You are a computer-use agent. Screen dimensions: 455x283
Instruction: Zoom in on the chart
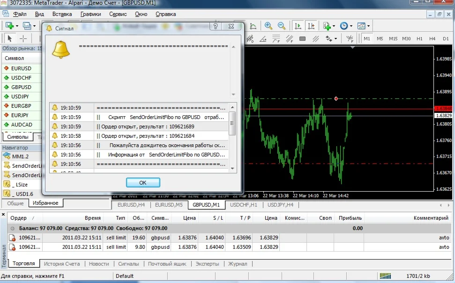[269, 26]
